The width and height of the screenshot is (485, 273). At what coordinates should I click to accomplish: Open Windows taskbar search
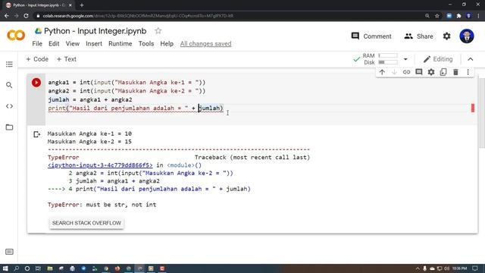pyautogui.click(x=17, y=268)
